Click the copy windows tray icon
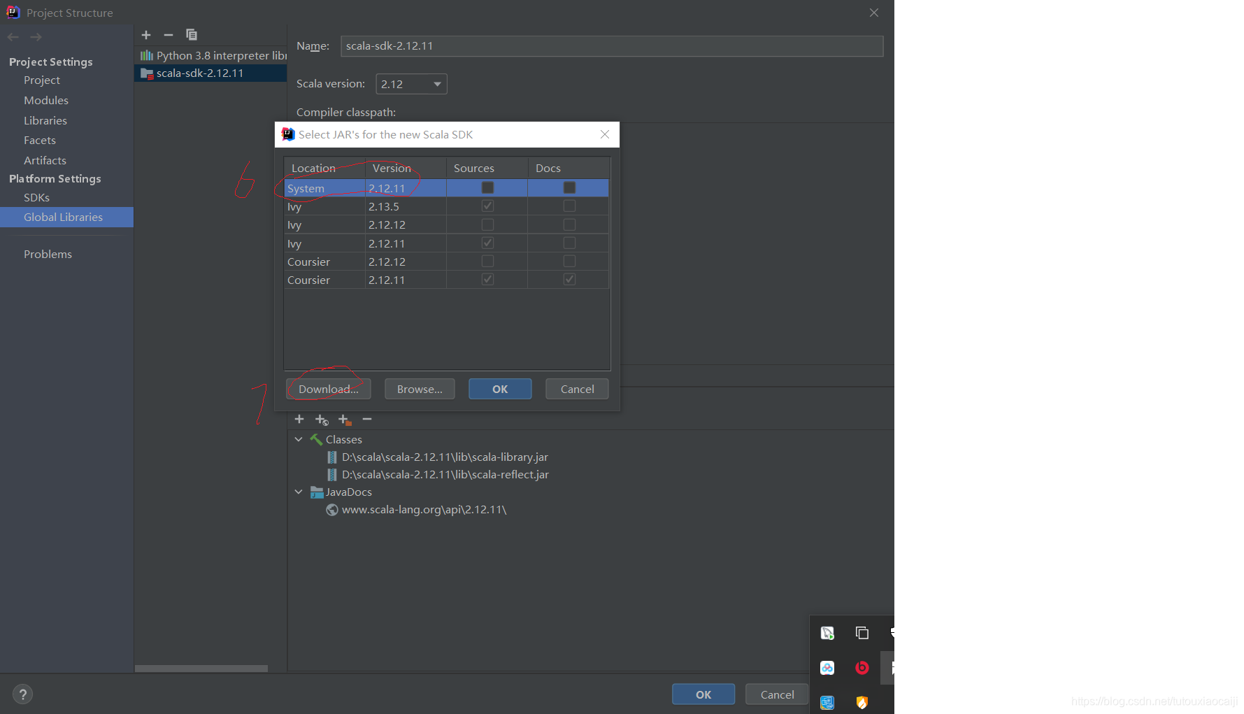1244x714 pixels. pyautogui.click(x=862, y=633)
